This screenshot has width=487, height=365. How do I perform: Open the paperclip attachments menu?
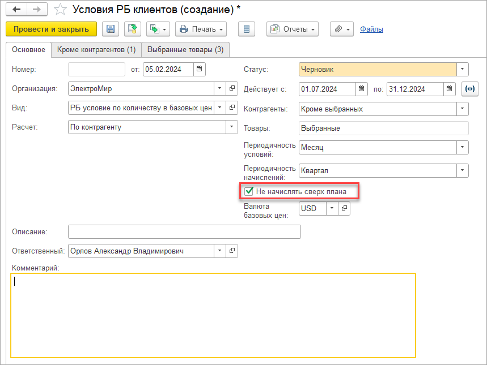tap(342, 29)
